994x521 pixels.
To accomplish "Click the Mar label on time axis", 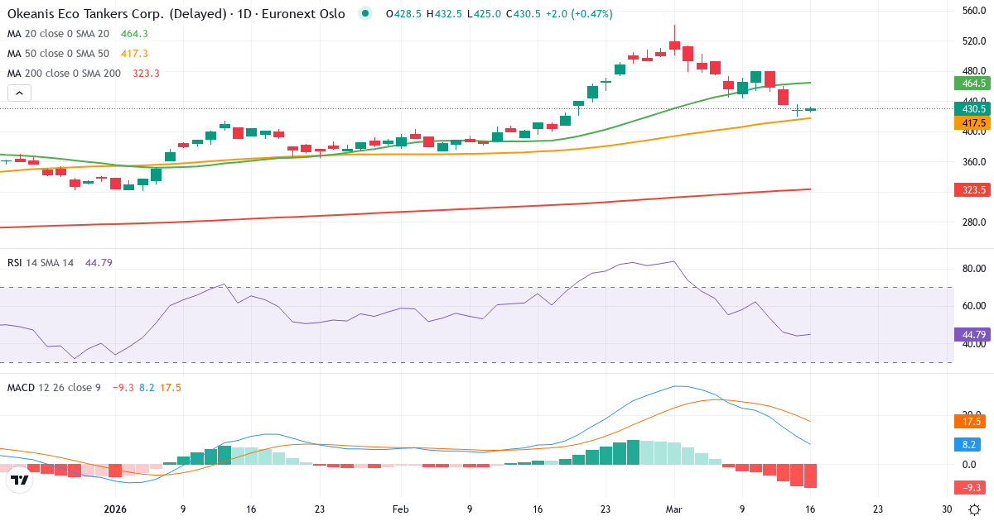I will pyautogui.click(x=673, y=509).
